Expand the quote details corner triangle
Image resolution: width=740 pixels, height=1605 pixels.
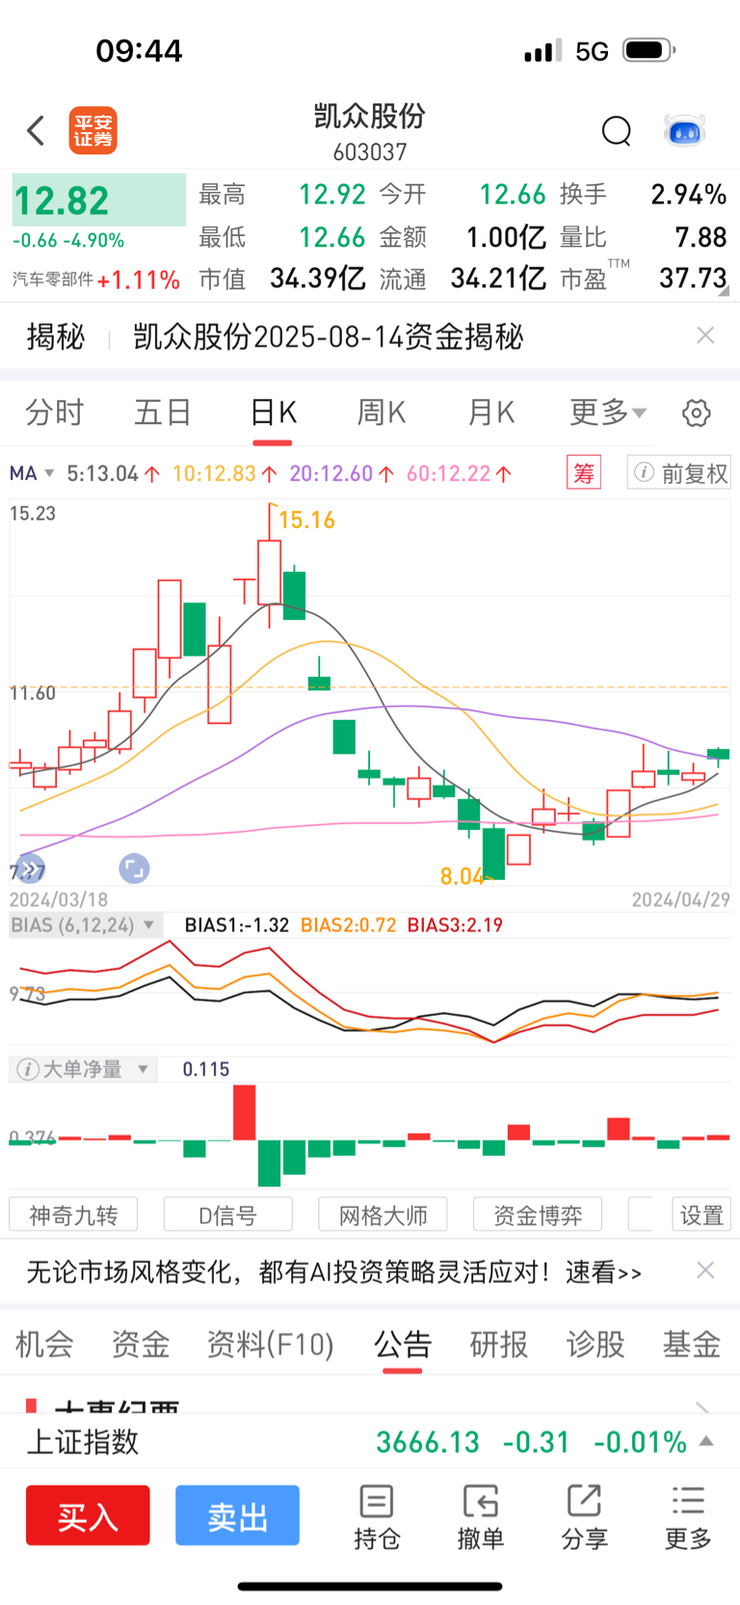[x=724, y=289]
